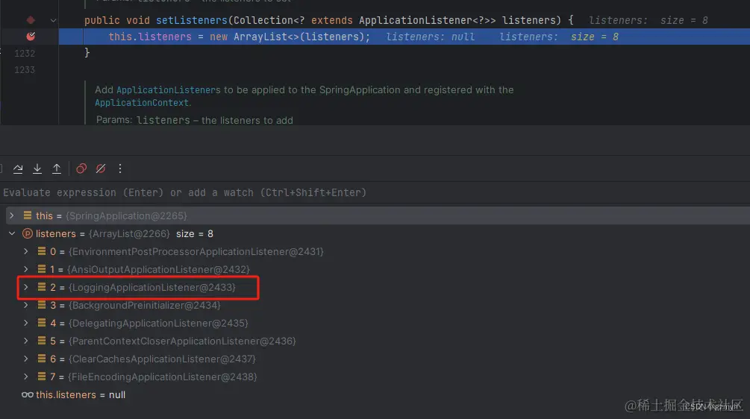Expand the 'this = {SpringApplication@2265}' node
The image size is (750, 419).
coord(12,215)
